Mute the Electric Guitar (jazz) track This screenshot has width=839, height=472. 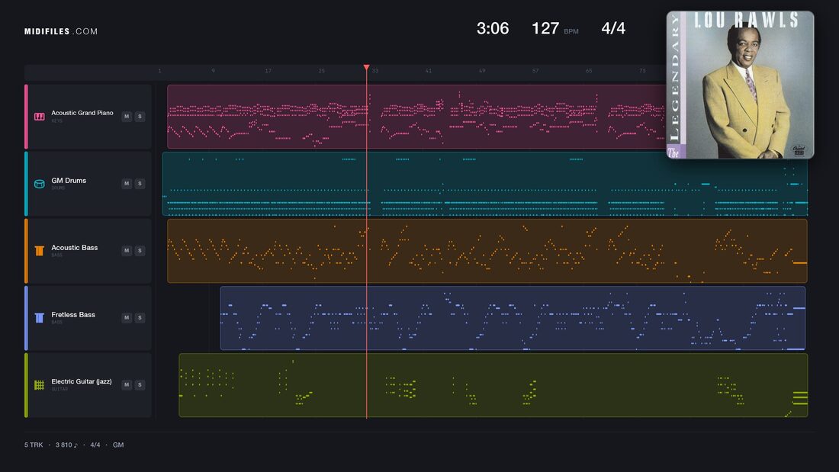[127, 385]
